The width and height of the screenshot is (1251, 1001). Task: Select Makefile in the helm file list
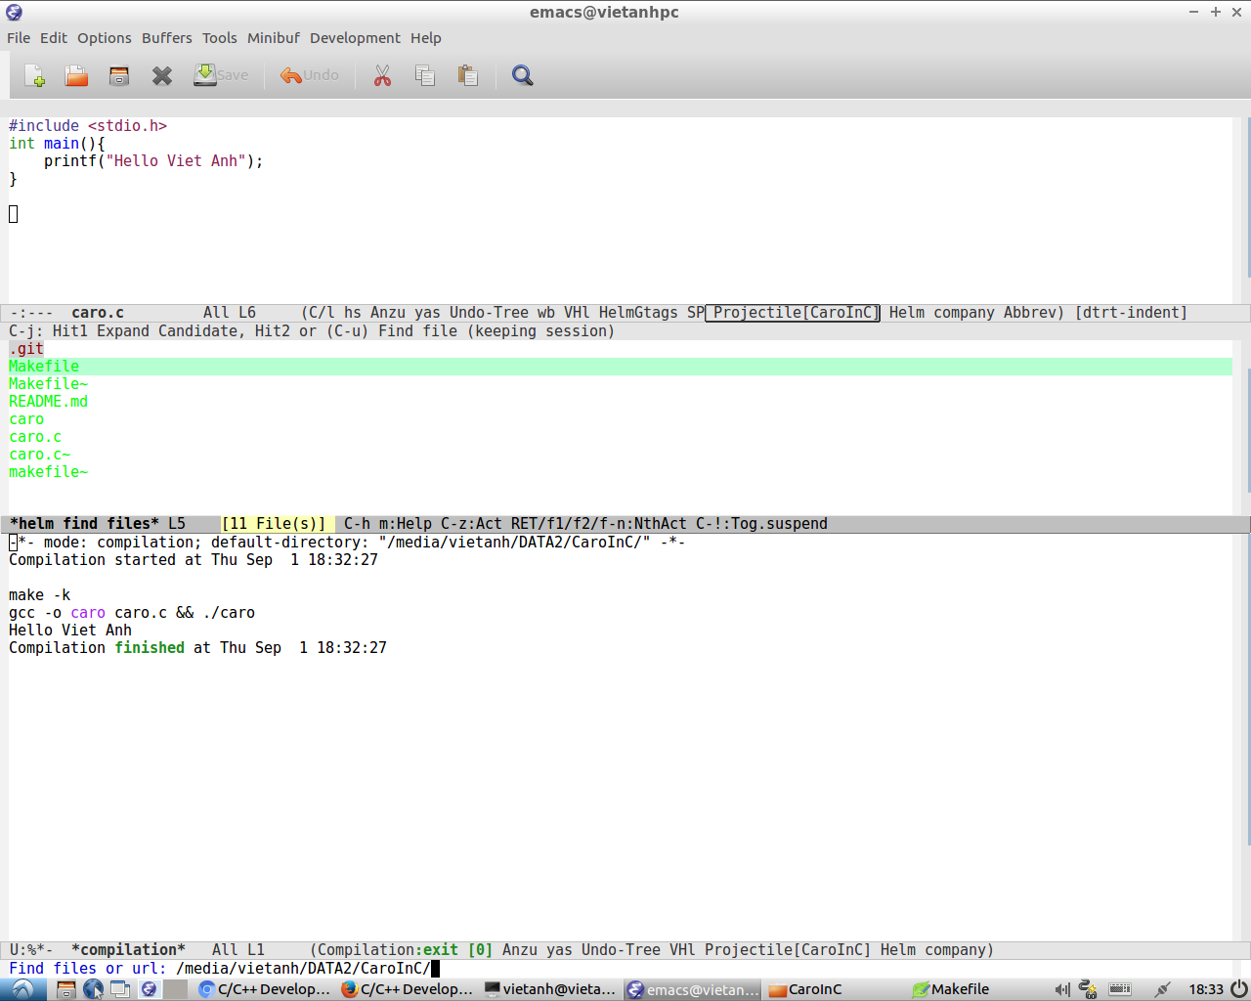[x=44, y=367]
